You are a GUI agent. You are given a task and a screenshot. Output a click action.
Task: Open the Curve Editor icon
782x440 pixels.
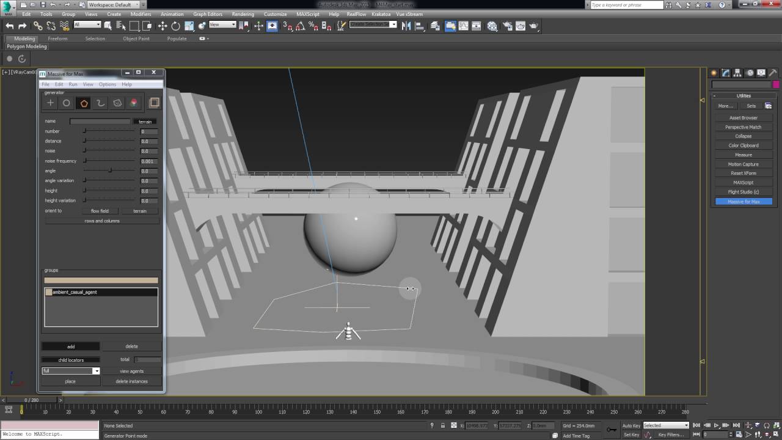pos(464,26)
